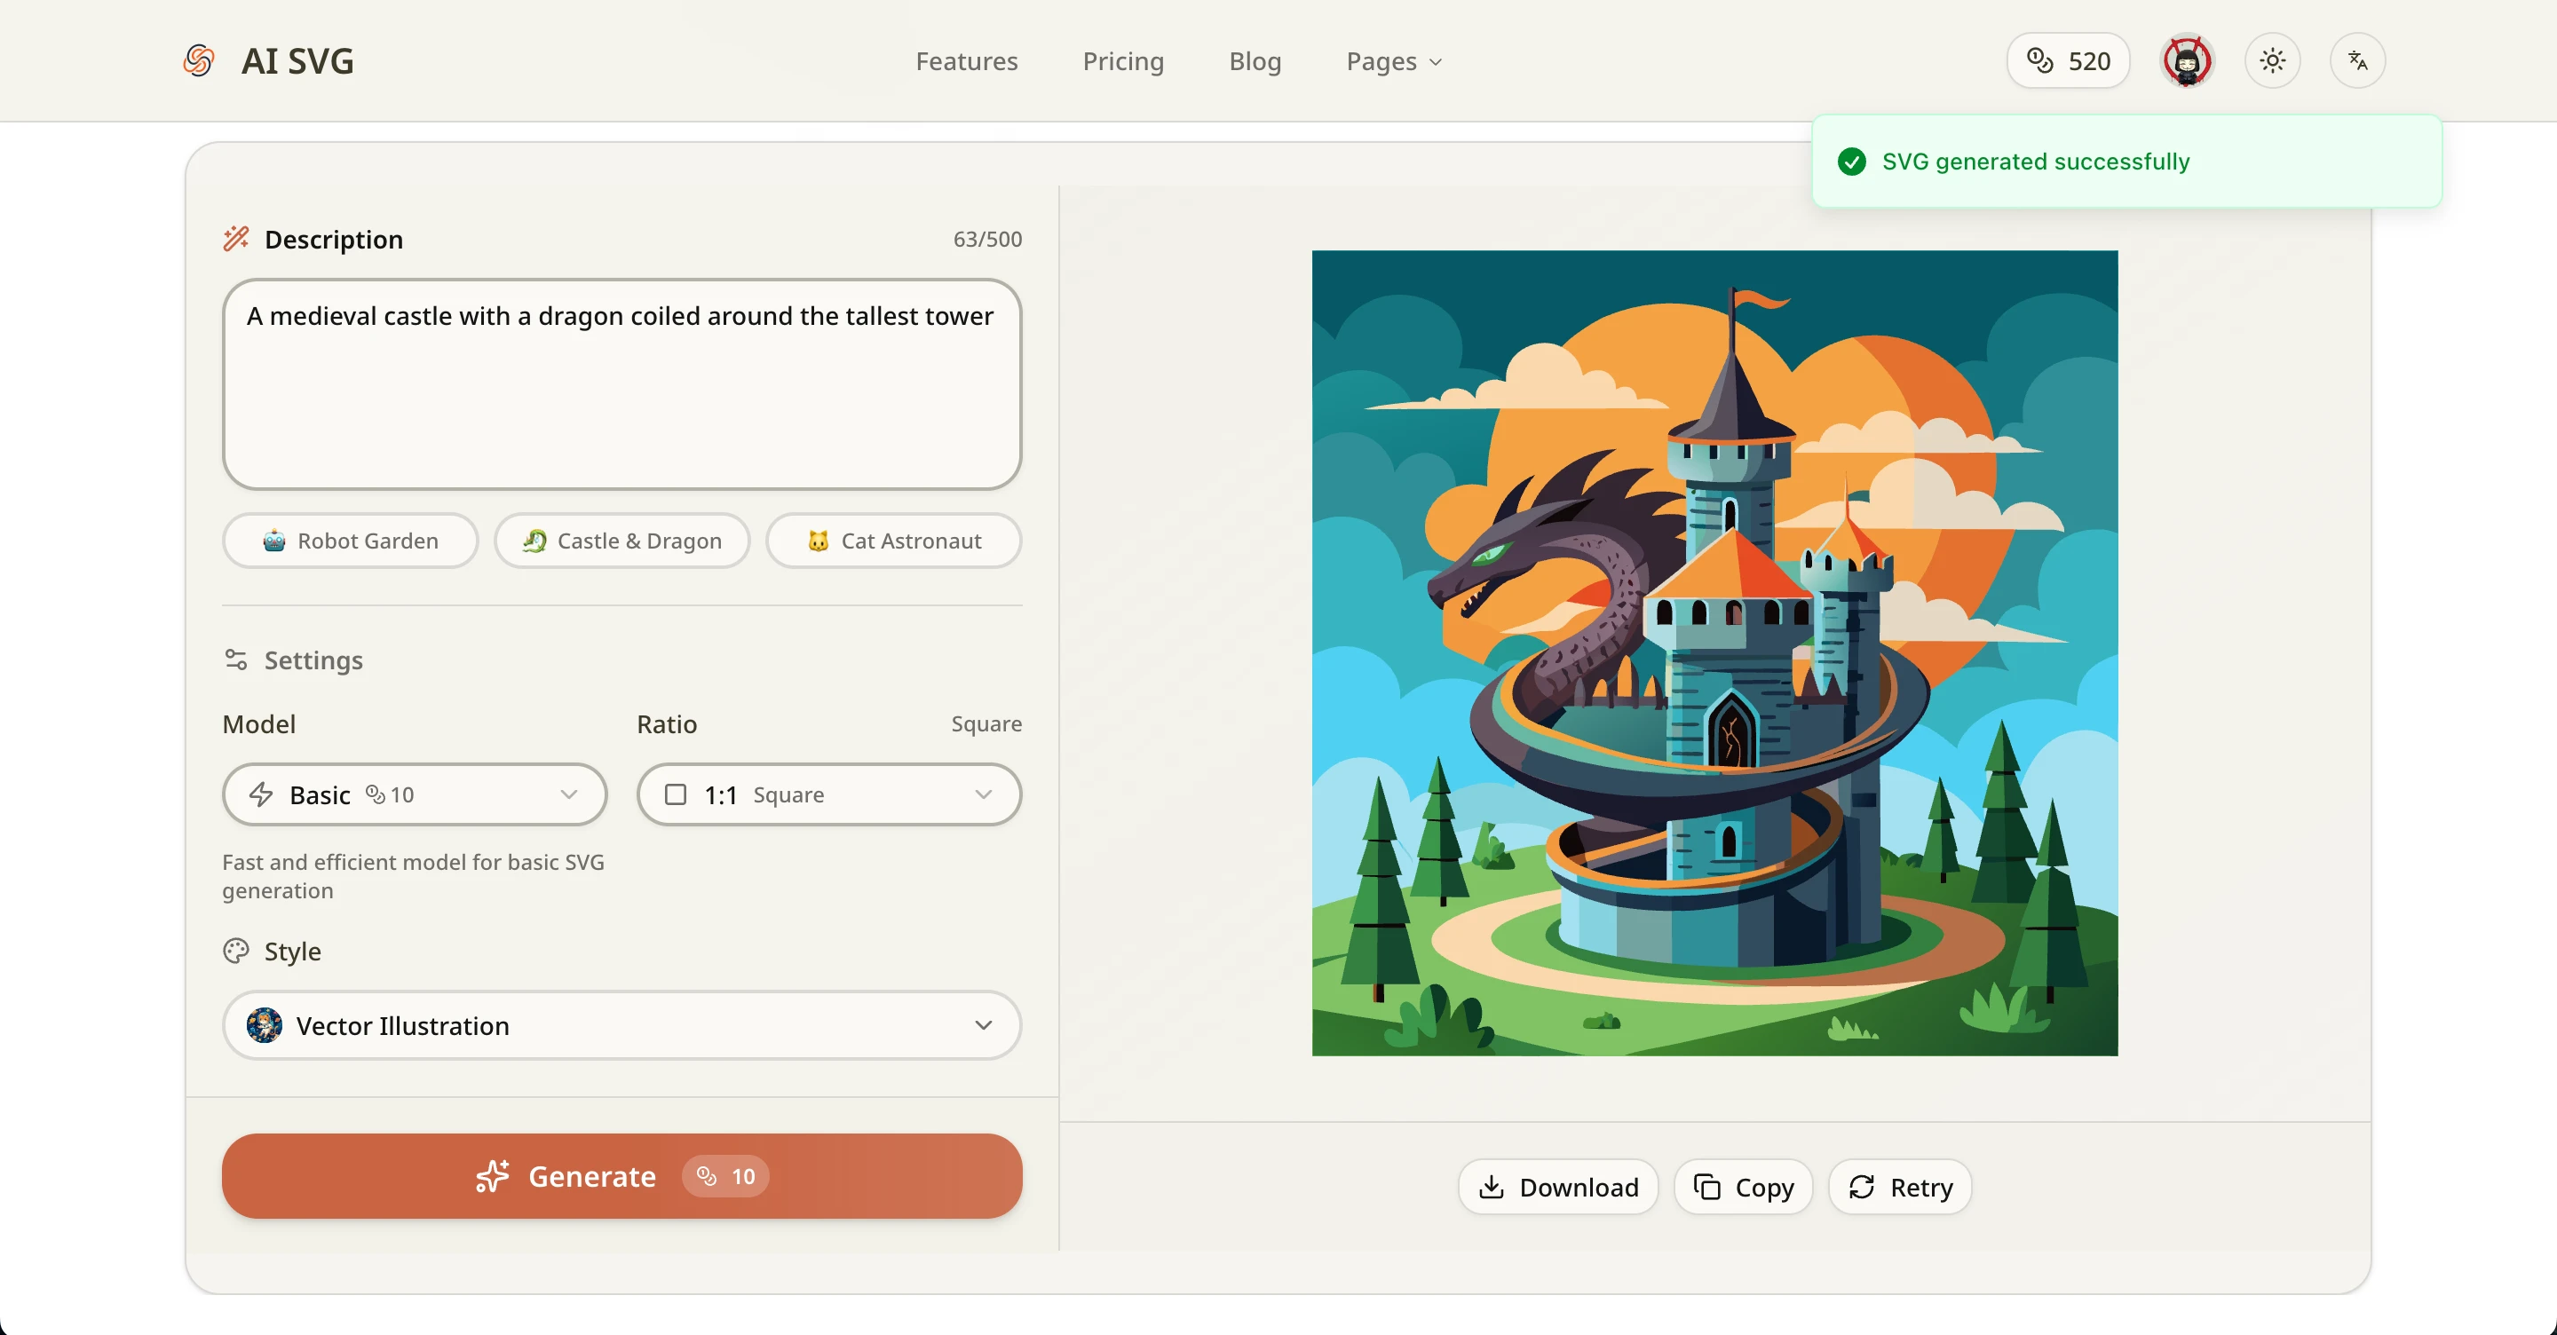This screenshot has height=1335, width=2557.
Task: Click the AI SVG logo icon
Action: tap(199, 60)
